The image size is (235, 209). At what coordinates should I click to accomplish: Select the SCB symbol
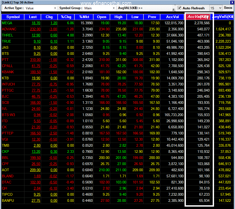tap(5, 103)
